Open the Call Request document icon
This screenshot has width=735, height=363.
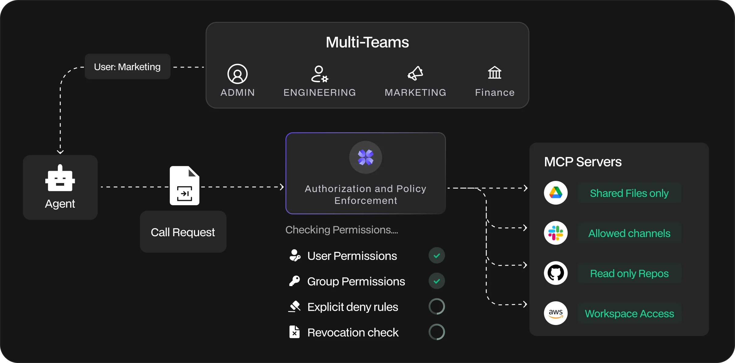tap(185, 185)
